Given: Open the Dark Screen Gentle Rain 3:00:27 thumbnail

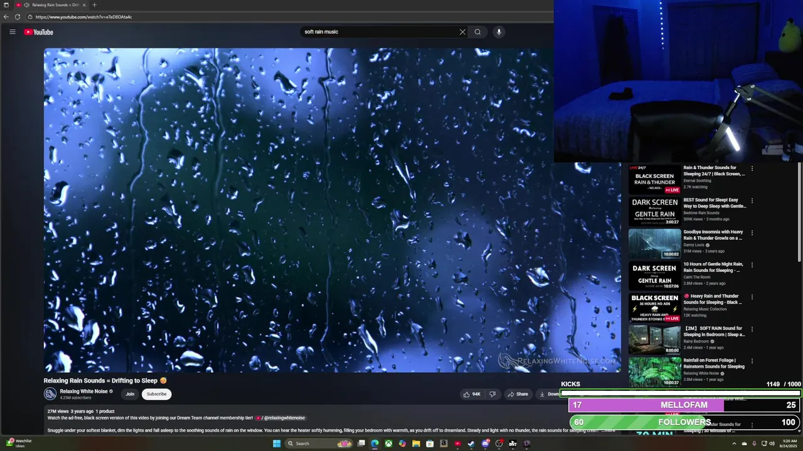Looking at the screenshot, I should 655,211.
